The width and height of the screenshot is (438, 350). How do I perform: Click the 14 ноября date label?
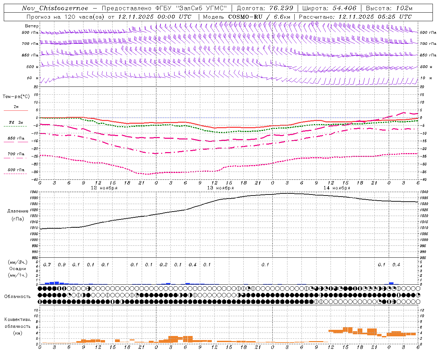[x=337, y=188]
